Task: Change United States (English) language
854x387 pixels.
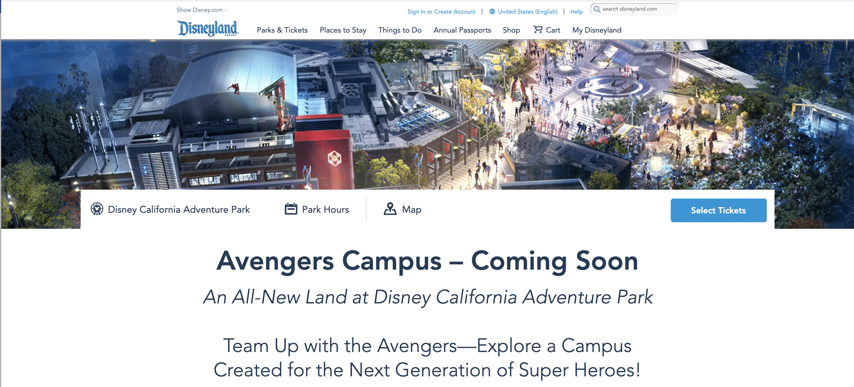Action: (527, 12)
